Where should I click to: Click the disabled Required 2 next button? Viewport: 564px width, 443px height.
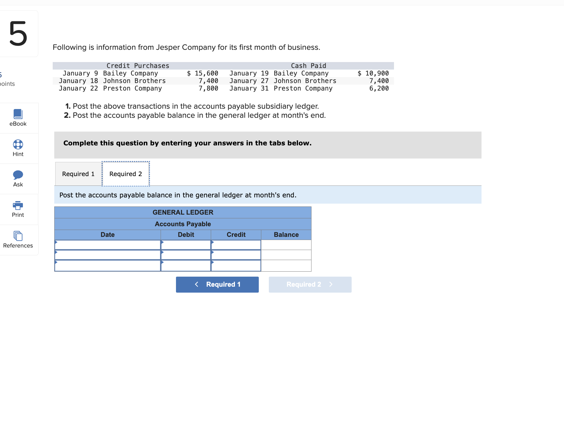[x=310, y=284]
